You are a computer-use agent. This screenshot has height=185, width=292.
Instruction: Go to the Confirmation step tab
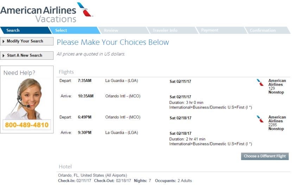(267, 30)
